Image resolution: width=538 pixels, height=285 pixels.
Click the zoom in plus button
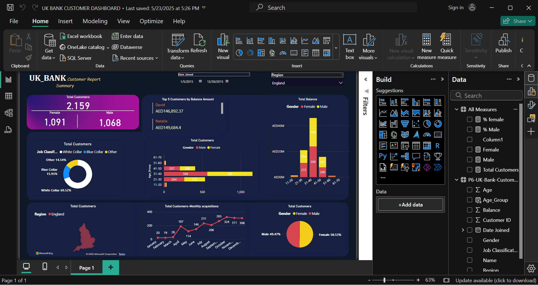click(x=418, y=280)
